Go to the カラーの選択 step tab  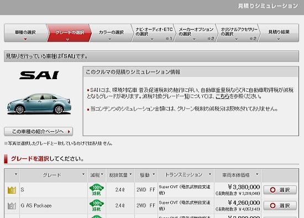[111, 33]
